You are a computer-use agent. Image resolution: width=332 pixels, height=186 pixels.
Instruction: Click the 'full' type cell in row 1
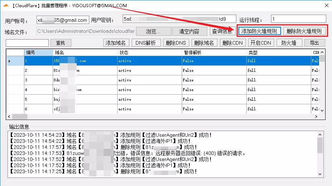(x=279, y=61)
